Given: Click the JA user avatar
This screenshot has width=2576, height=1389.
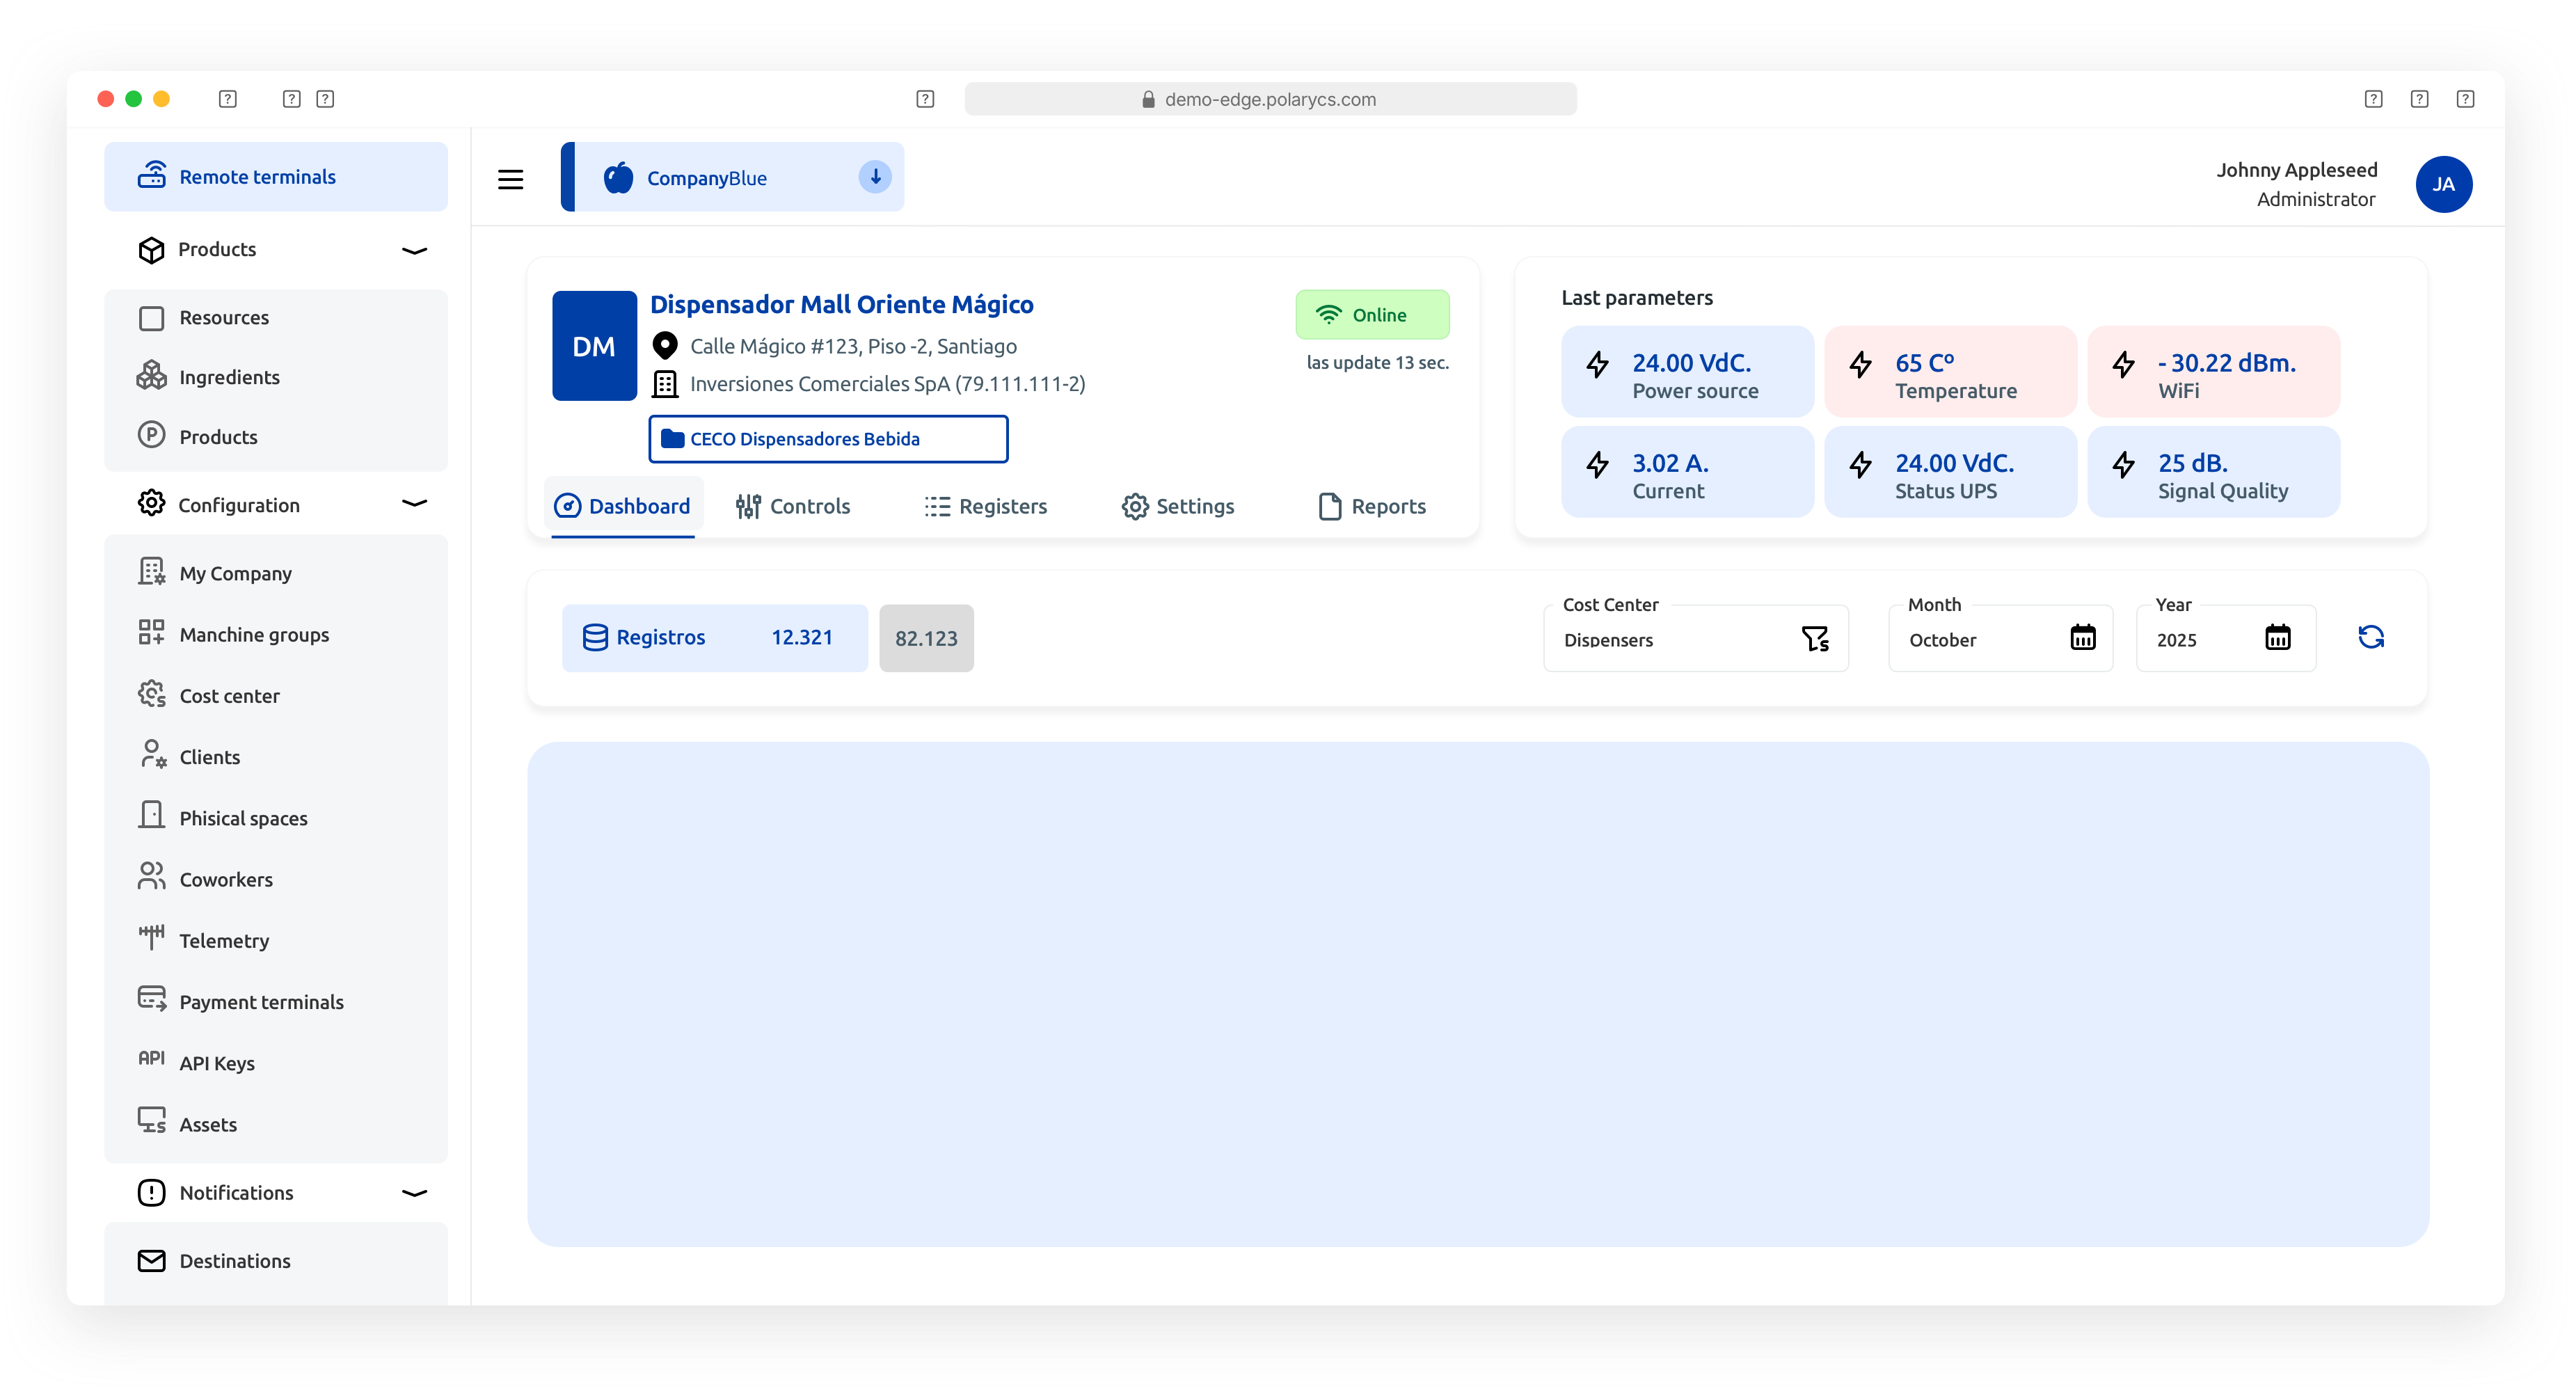Looking at the screenshot, I should [x=2443, y=184].
